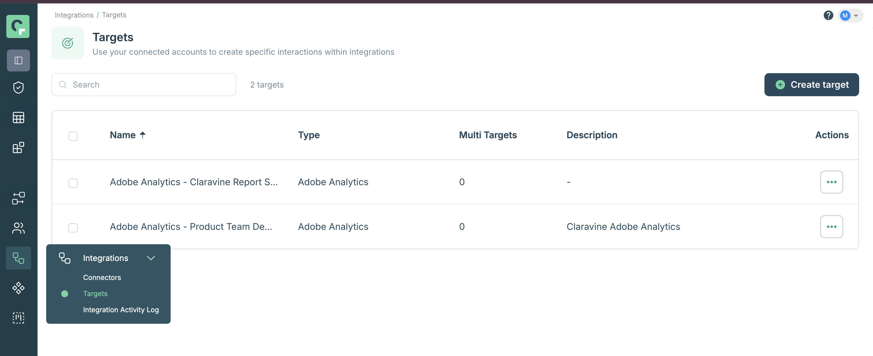This screenshot has height=356, width=873.
Task: Click the 2 targets count label
Action: 267,84
